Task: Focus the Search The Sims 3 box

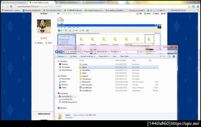Action: point(160,51)
